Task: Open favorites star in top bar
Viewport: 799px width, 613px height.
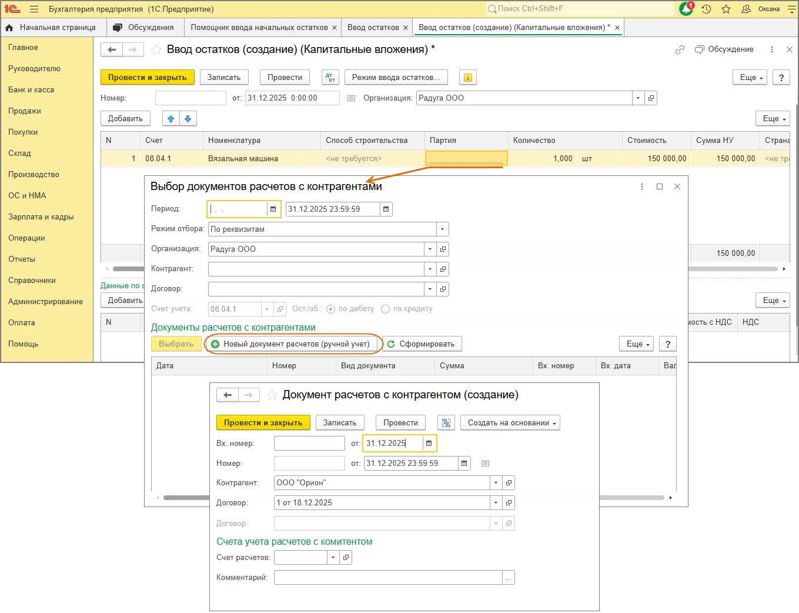Action: pyautogui.click(x=726, y=9)
